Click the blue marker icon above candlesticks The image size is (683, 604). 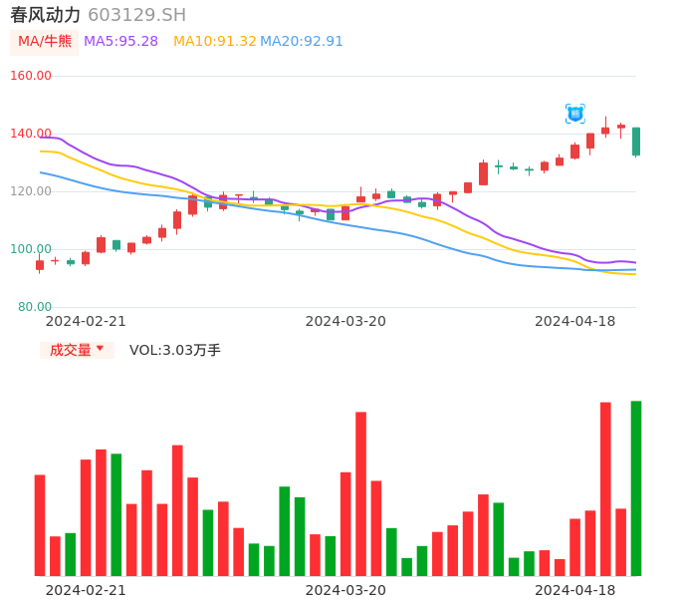pos(574,114)
